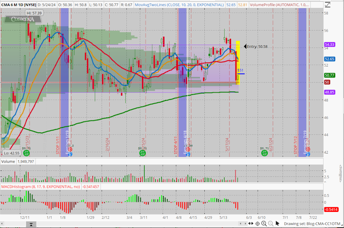Select the pointer arrow tool

pos(277,223)
